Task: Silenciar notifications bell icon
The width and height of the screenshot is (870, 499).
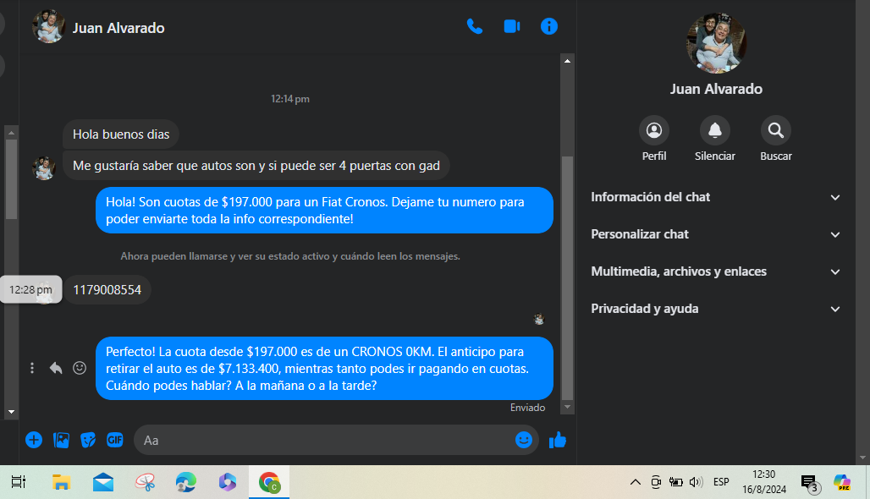Action: coord(714,130)
